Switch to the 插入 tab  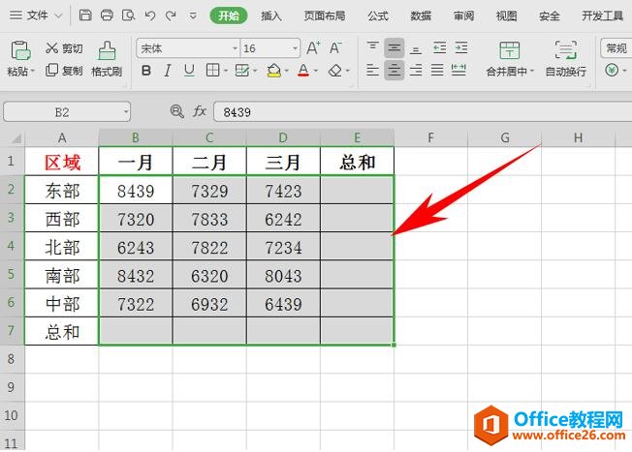270,16
